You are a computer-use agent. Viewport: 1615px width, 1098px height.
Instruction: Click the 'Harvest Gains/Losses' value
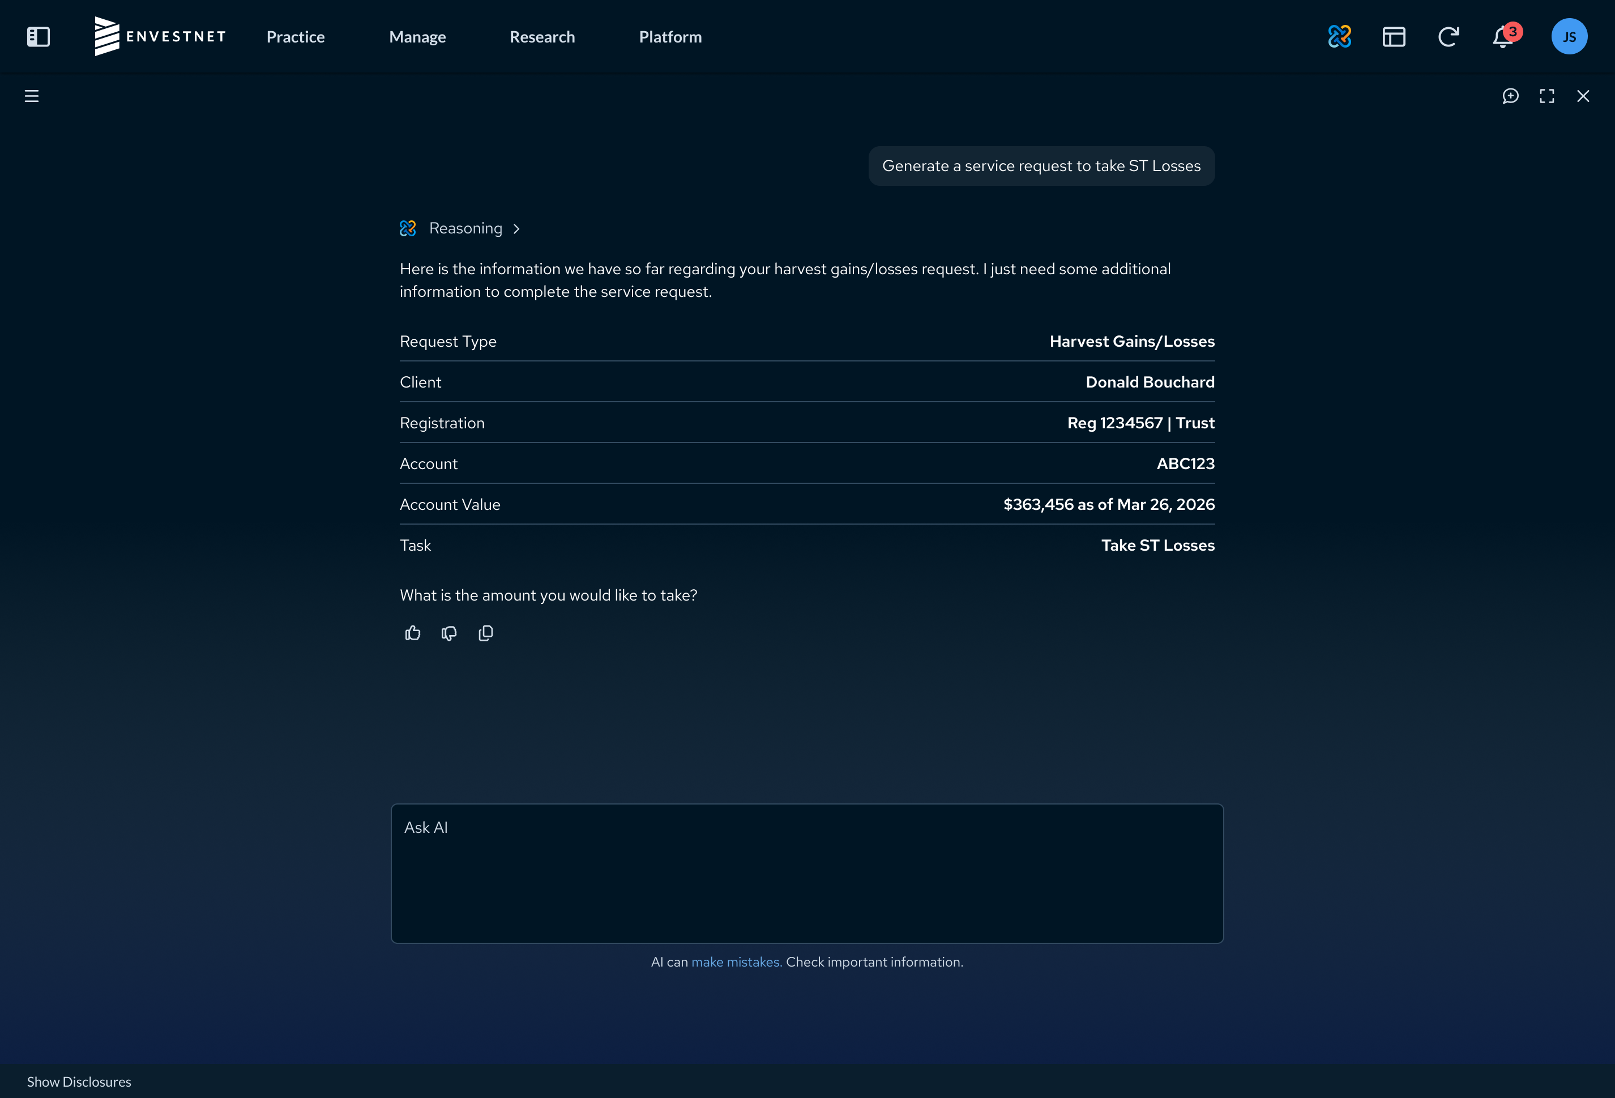coord(1132,342)
